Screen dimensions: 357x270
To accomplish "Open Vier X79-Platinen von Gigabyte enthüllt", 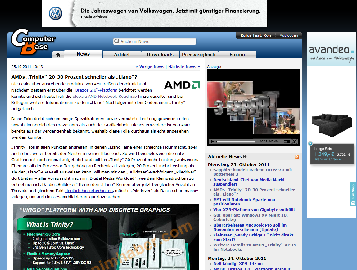I will click(x=254, y=210).
